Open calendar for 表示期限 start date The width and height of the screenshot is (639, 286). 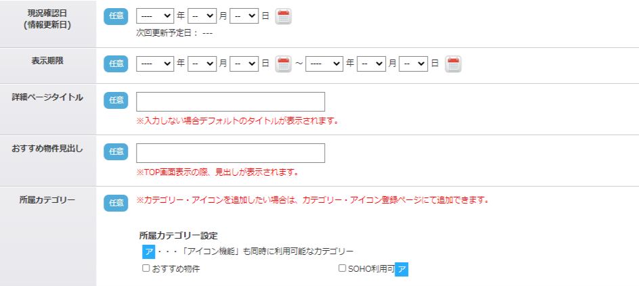point(284,64)
